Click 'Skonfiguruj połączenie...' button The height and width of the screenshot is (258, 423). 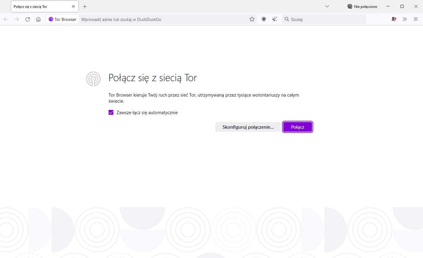pyautogui.click(x=248, y=127)
